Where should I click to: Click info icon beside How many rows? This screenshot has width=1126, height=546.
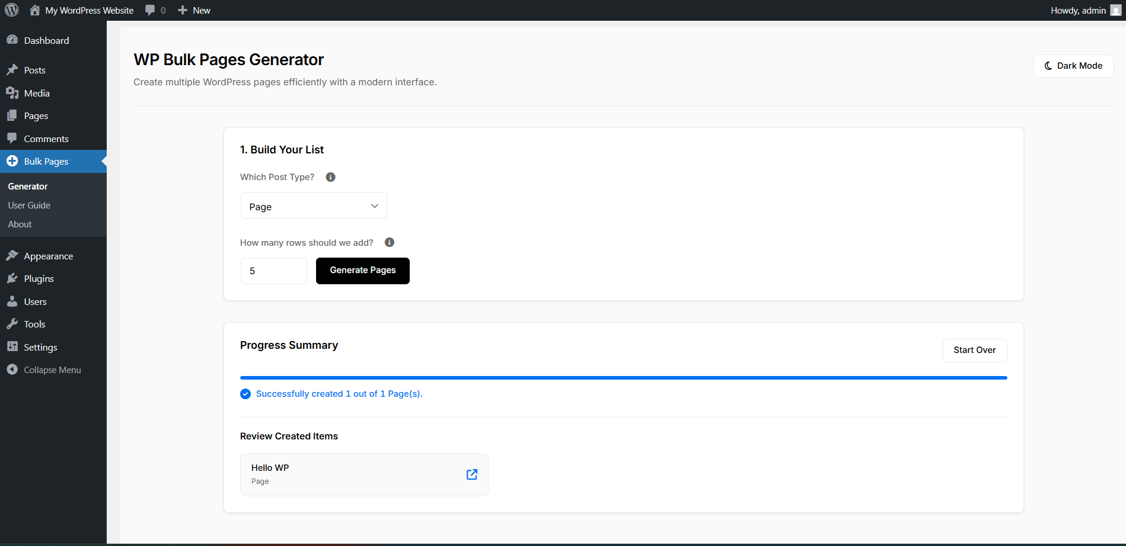pyautogui.click(x=390, y=242)
